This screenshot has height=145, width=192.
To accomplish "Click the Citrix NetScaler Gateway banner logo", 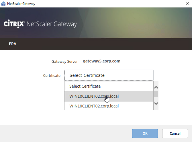I will coord(40,24).
